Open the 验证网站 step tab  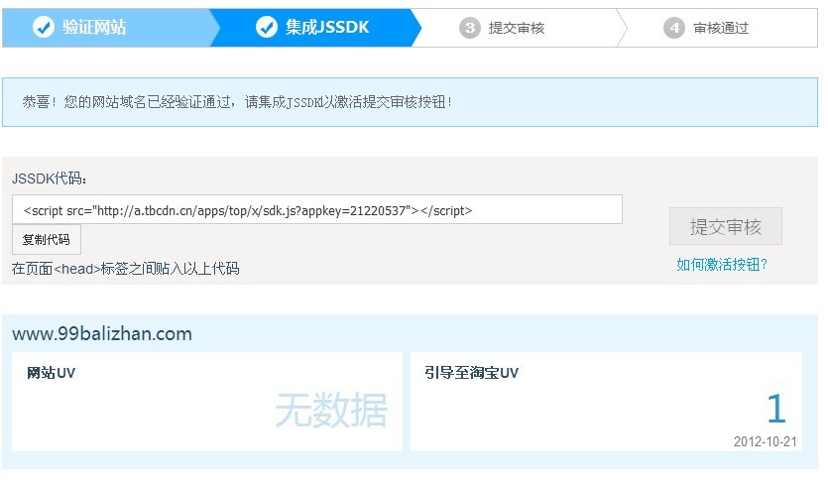tap(107, 28)
